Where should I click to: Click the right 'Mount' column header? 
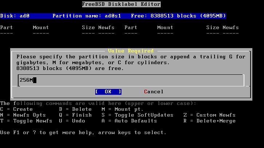point(165,27)
